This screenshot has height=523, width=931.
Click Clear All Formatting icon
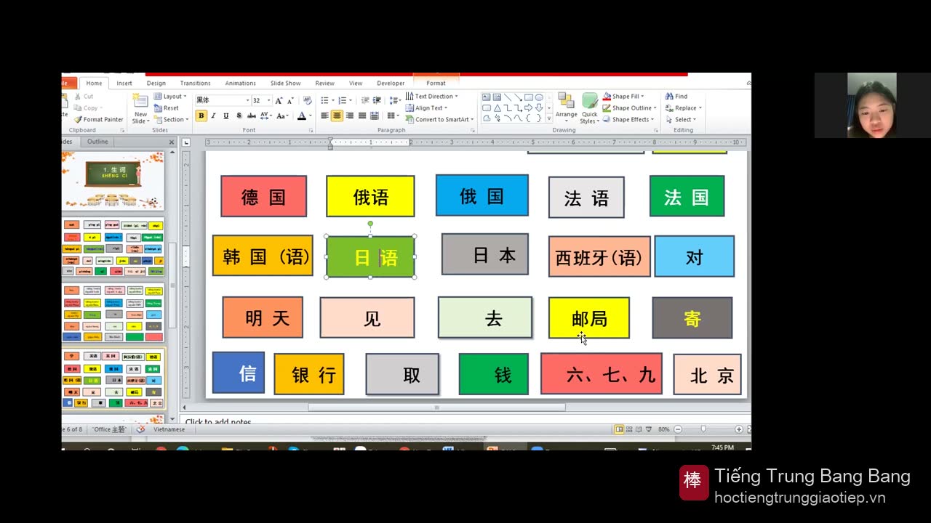307,100
